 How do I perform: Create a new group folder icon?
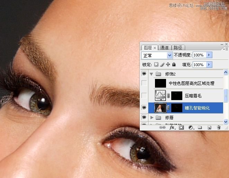pos(200,127)
